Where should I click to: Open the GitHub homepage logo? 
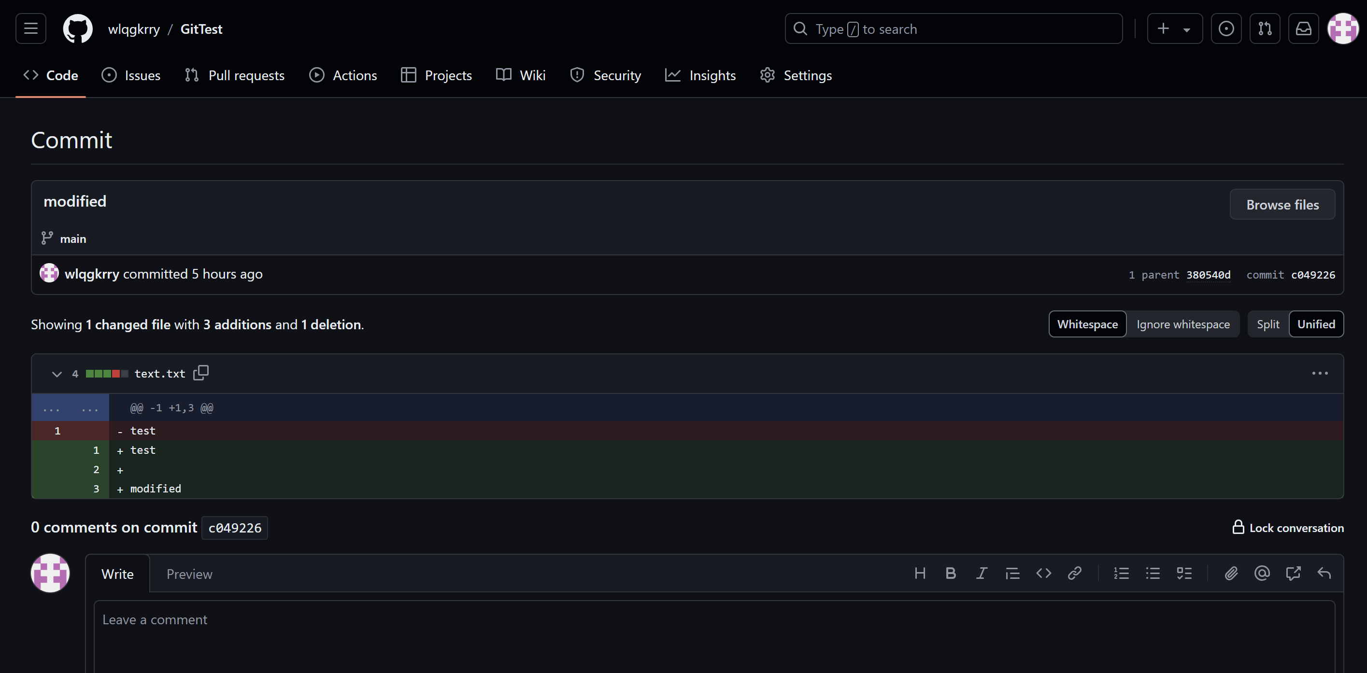(x=77, y=28)
